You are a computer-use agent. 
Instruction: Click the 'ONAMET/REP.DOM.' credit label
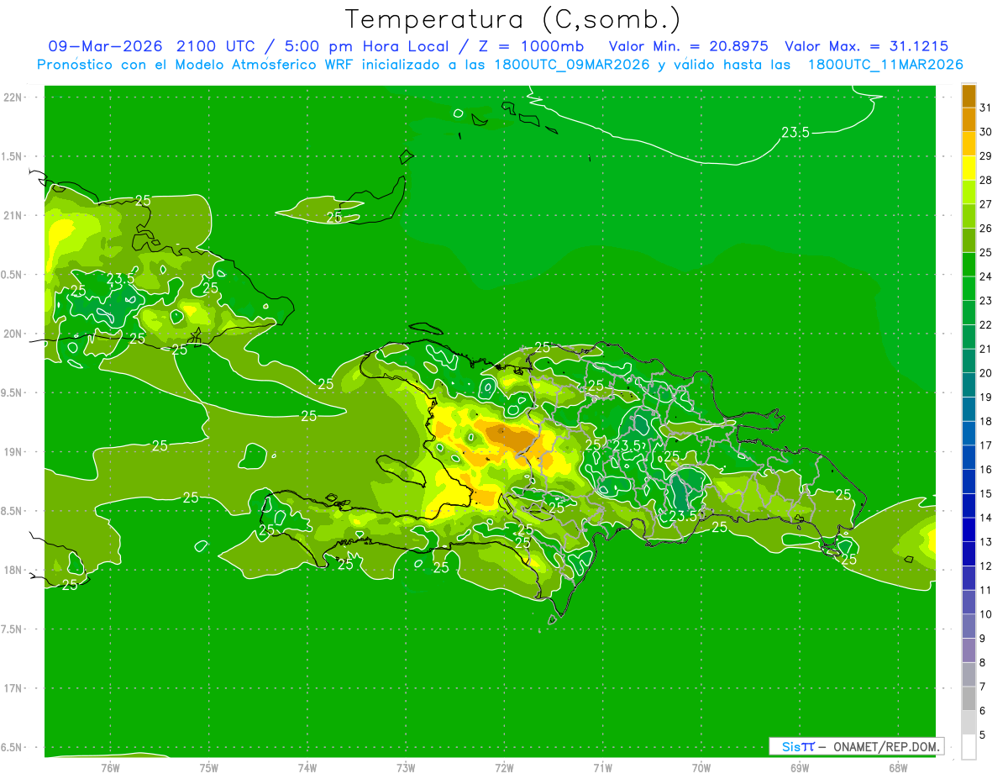(x=888, y=746)
